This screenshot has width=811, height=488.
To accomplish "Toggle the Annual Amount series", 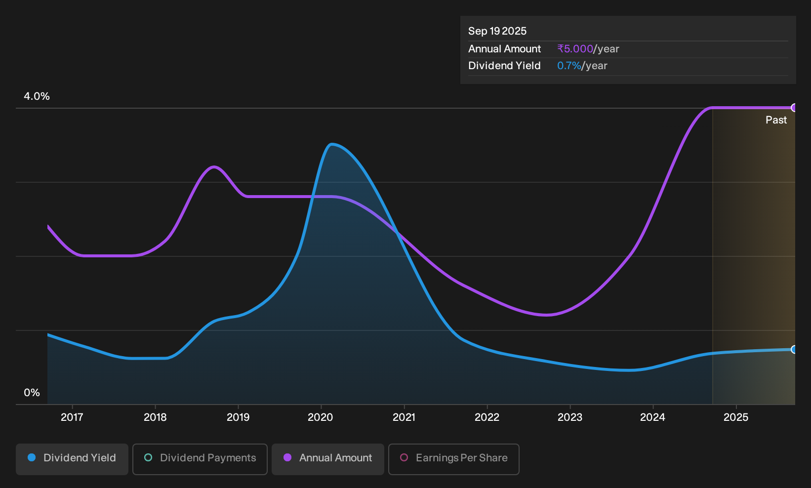I will point(328,459).
